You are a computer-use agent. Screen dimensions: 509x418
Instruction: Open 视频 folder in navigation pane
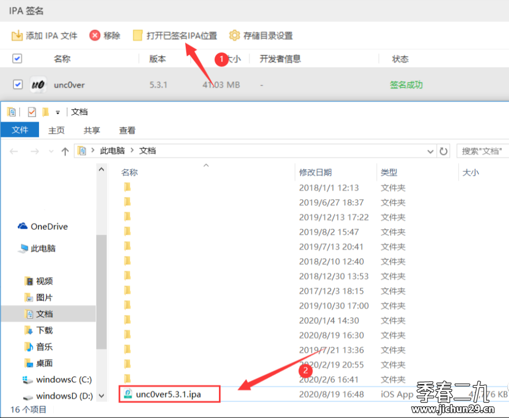click(x=39, y=281)
